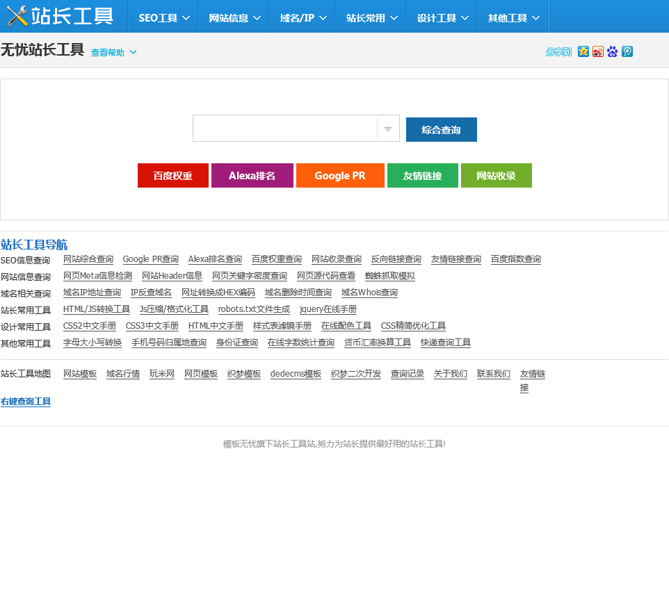669x608 pixels.
Task: Open CSS3中文手册 link
Action: click(x=152, y=326)
